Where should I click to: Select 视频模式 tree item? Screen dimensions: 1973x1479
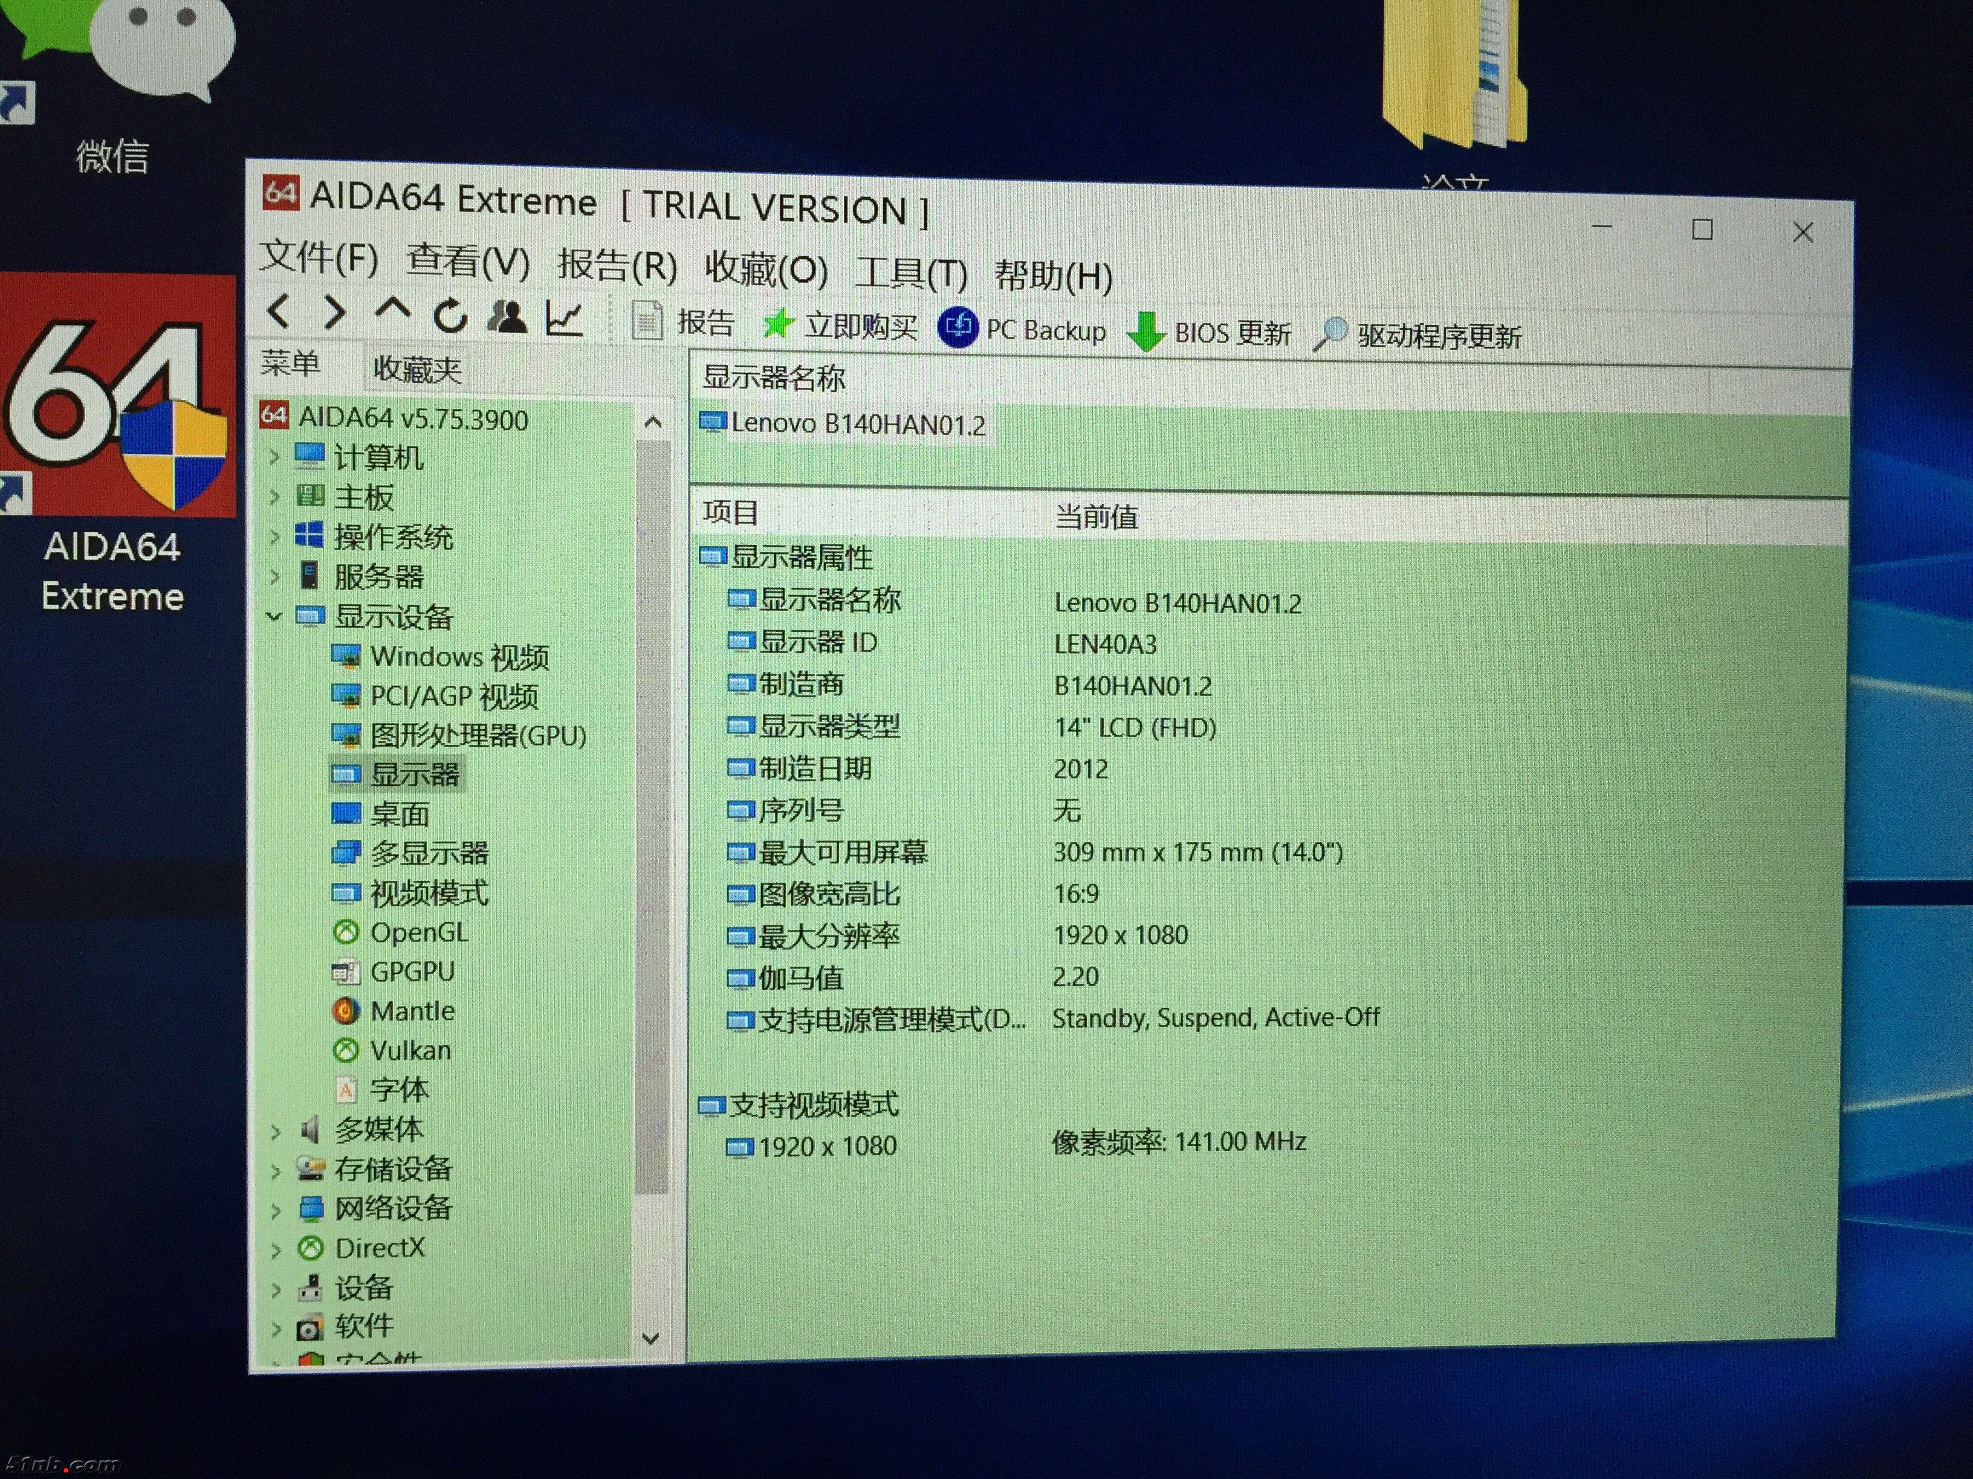pos(410,892)
